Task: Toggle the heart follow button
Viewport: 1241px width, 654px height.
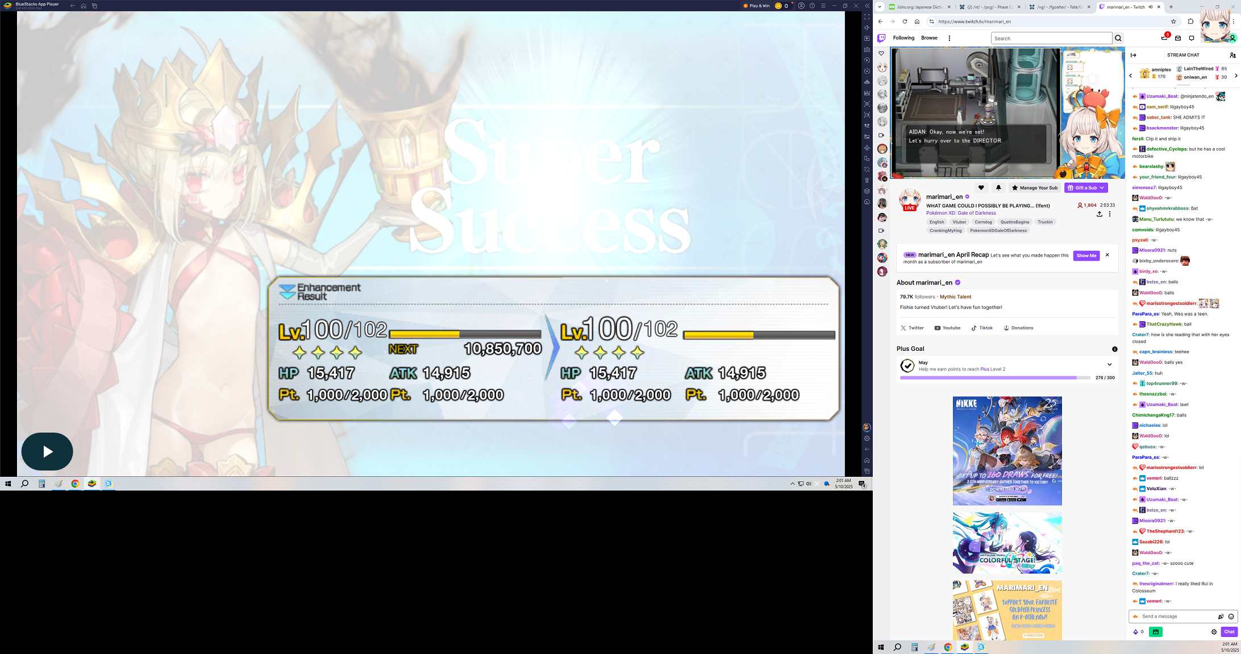Action: (x=981, y=187)
